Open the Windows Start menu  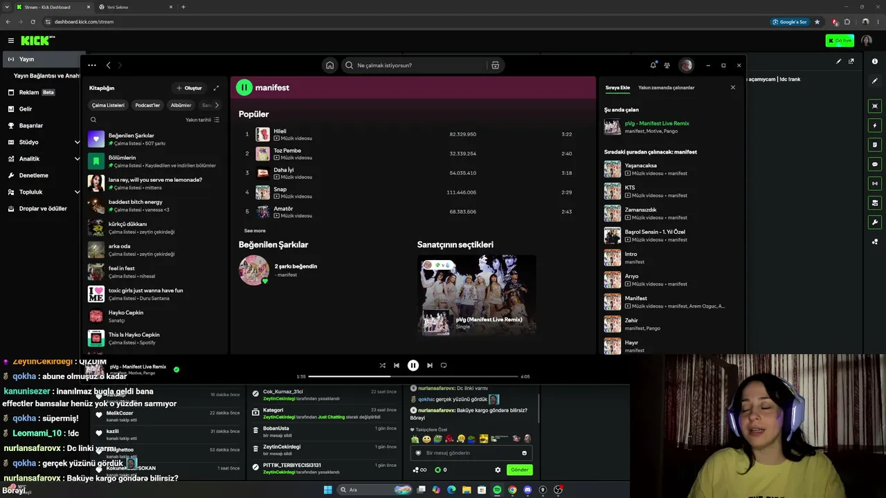(x=327, y=490)
